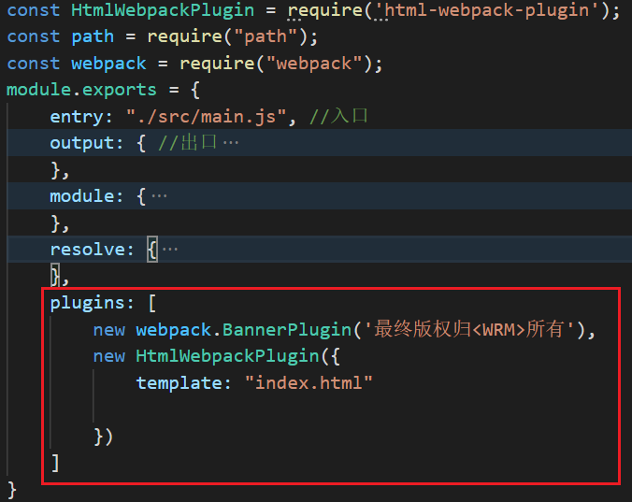Click the const keyword before path

pyautogui.click(x=34, y=36)
